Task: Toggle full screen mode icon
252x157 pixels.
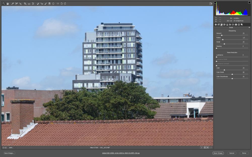Action: point(211,4)
